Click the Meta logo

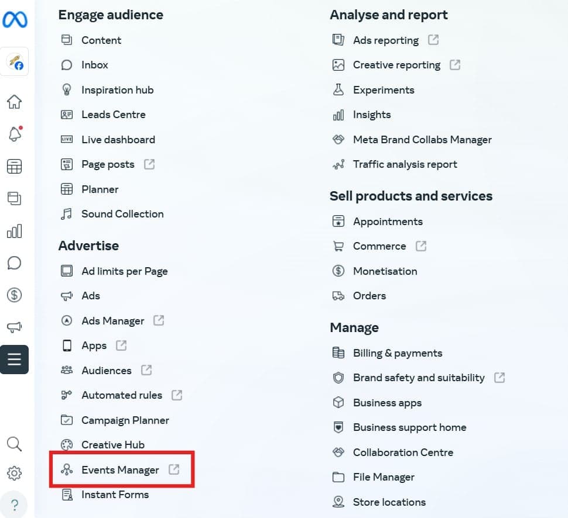point(15,19)
